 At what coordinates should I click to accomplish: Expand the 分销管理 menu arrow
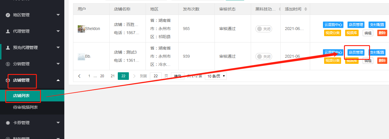(58, 64)
